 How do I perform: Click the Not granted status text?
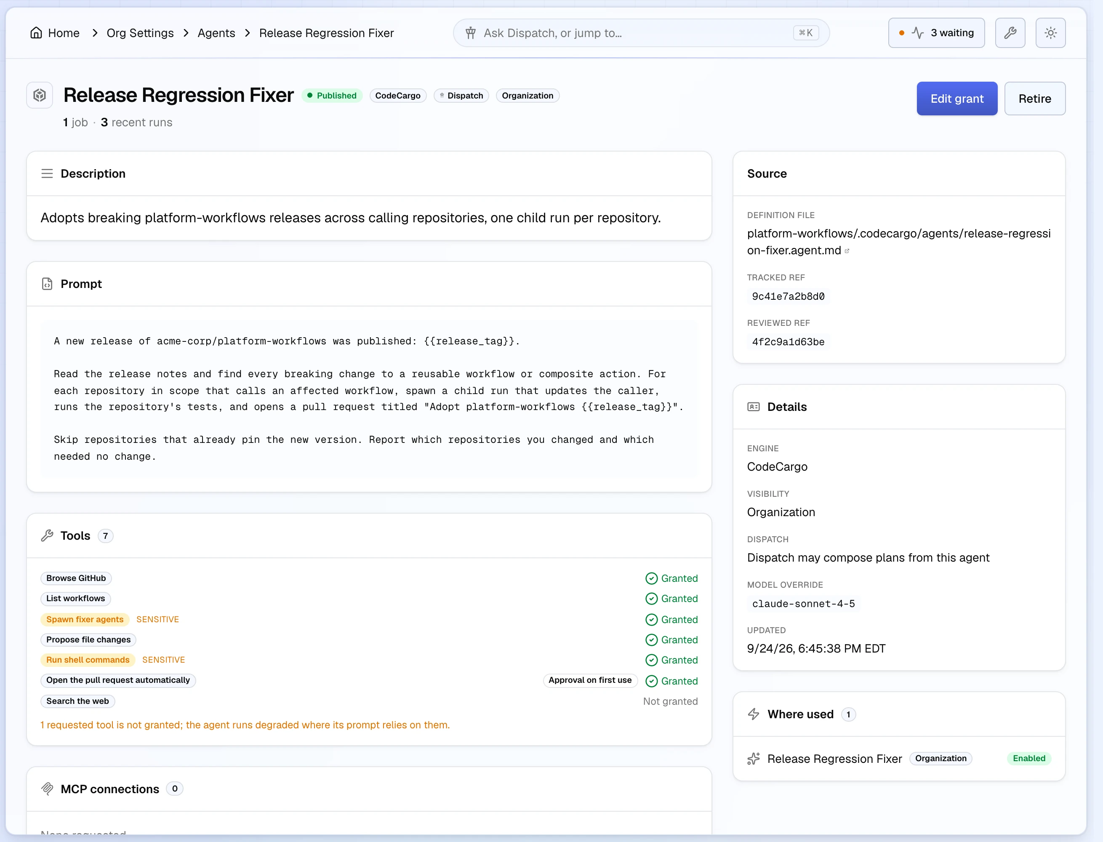coord(670,701)
